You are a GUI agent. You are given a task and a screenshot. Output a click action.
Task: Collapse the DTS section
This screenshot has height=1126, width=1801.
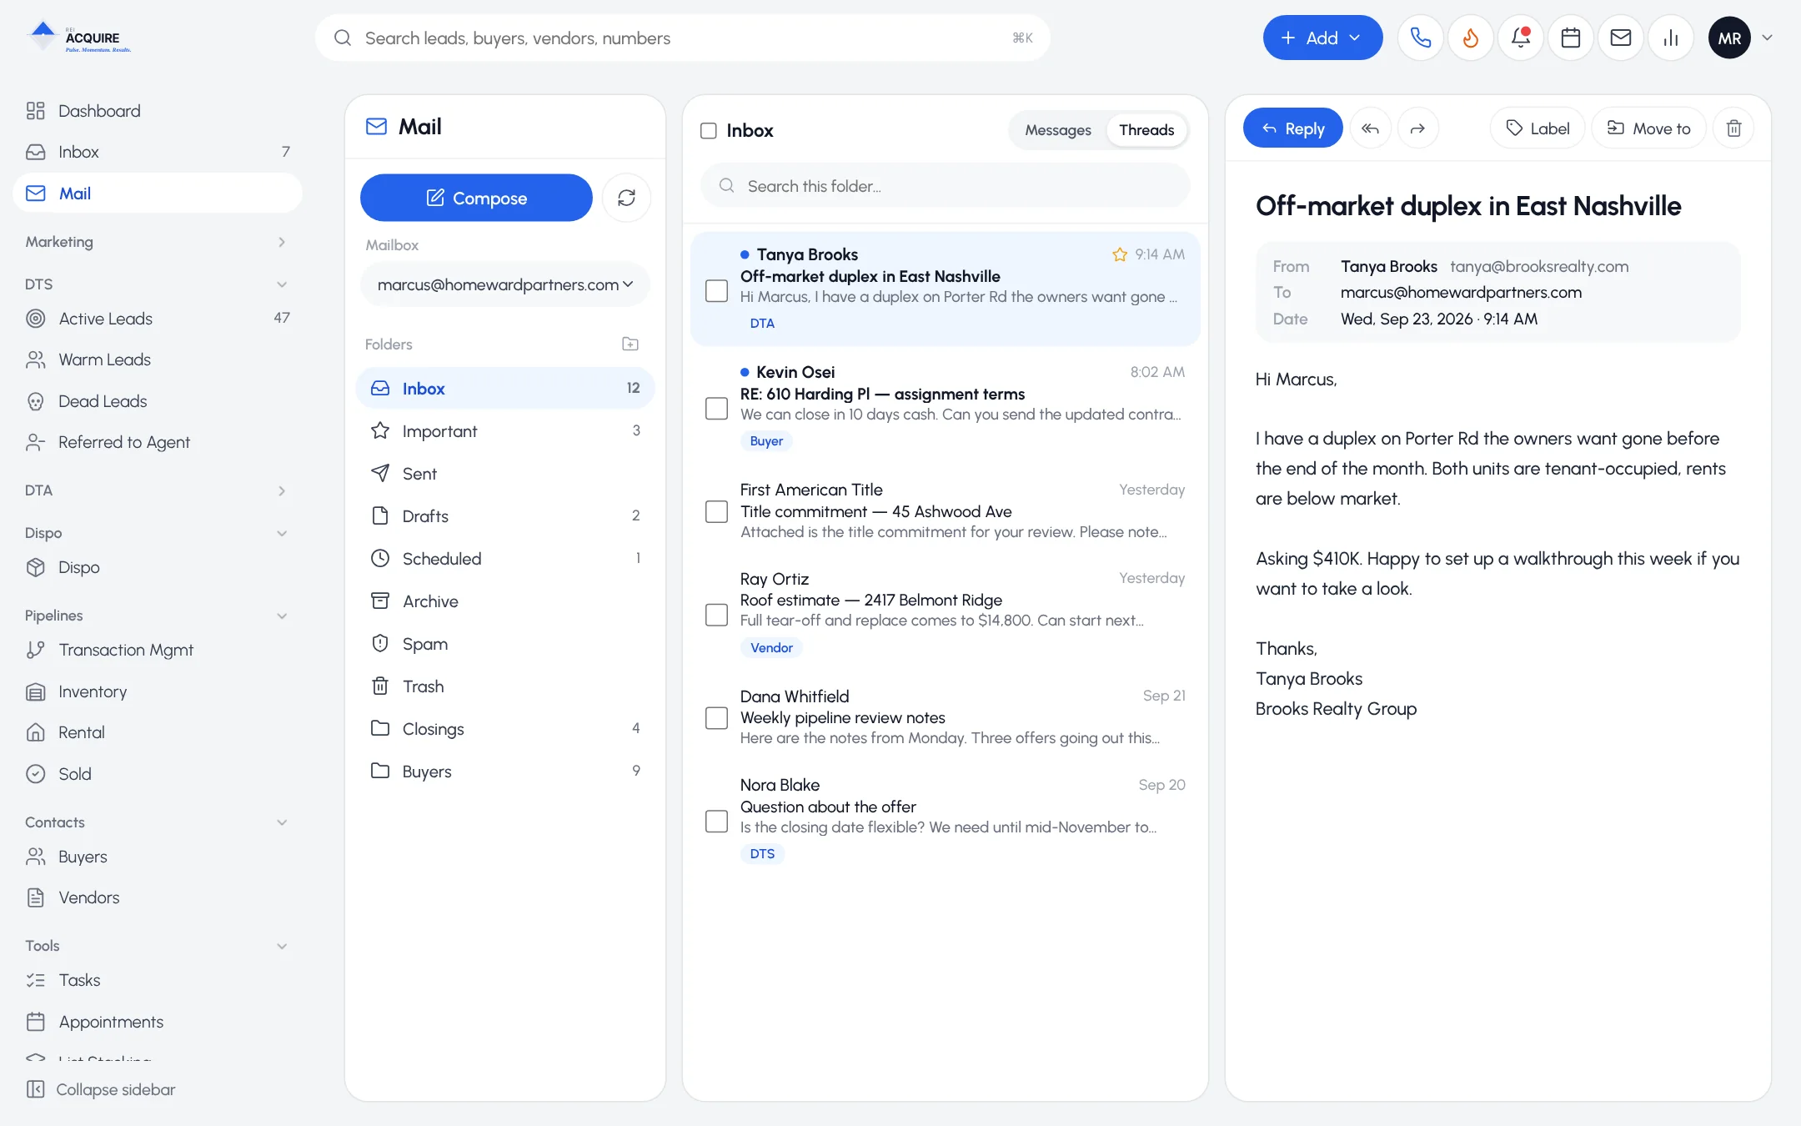(157, 284)
